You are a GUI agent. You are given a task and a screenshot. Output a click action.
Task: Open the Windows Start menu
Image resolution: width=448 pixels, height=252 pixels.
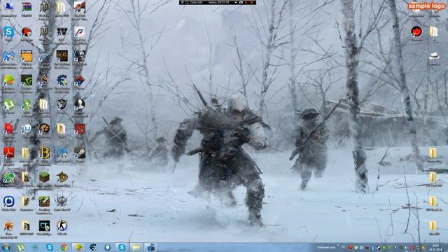point(6,247)
